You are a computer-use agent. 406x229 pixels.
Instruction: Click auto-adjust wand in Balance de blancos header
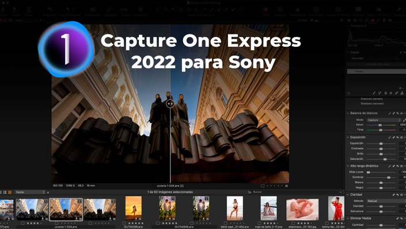(x=389, y=113)
